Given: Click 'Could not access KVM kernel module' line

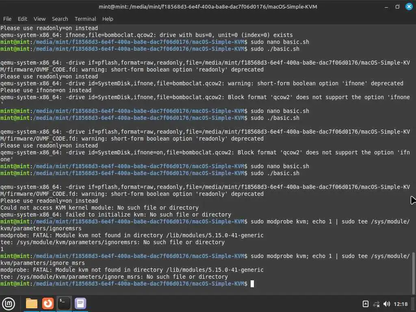Looking at the screenshot, I should (99, 208).
